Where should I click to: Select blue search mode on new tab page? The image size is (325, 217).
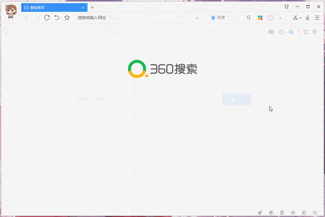click(x=291, y=32)
